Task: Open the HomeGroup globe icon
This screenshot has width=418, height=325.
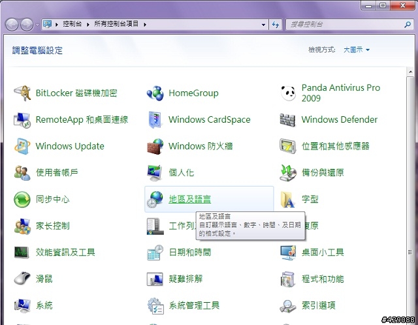Action: (155, 93)
